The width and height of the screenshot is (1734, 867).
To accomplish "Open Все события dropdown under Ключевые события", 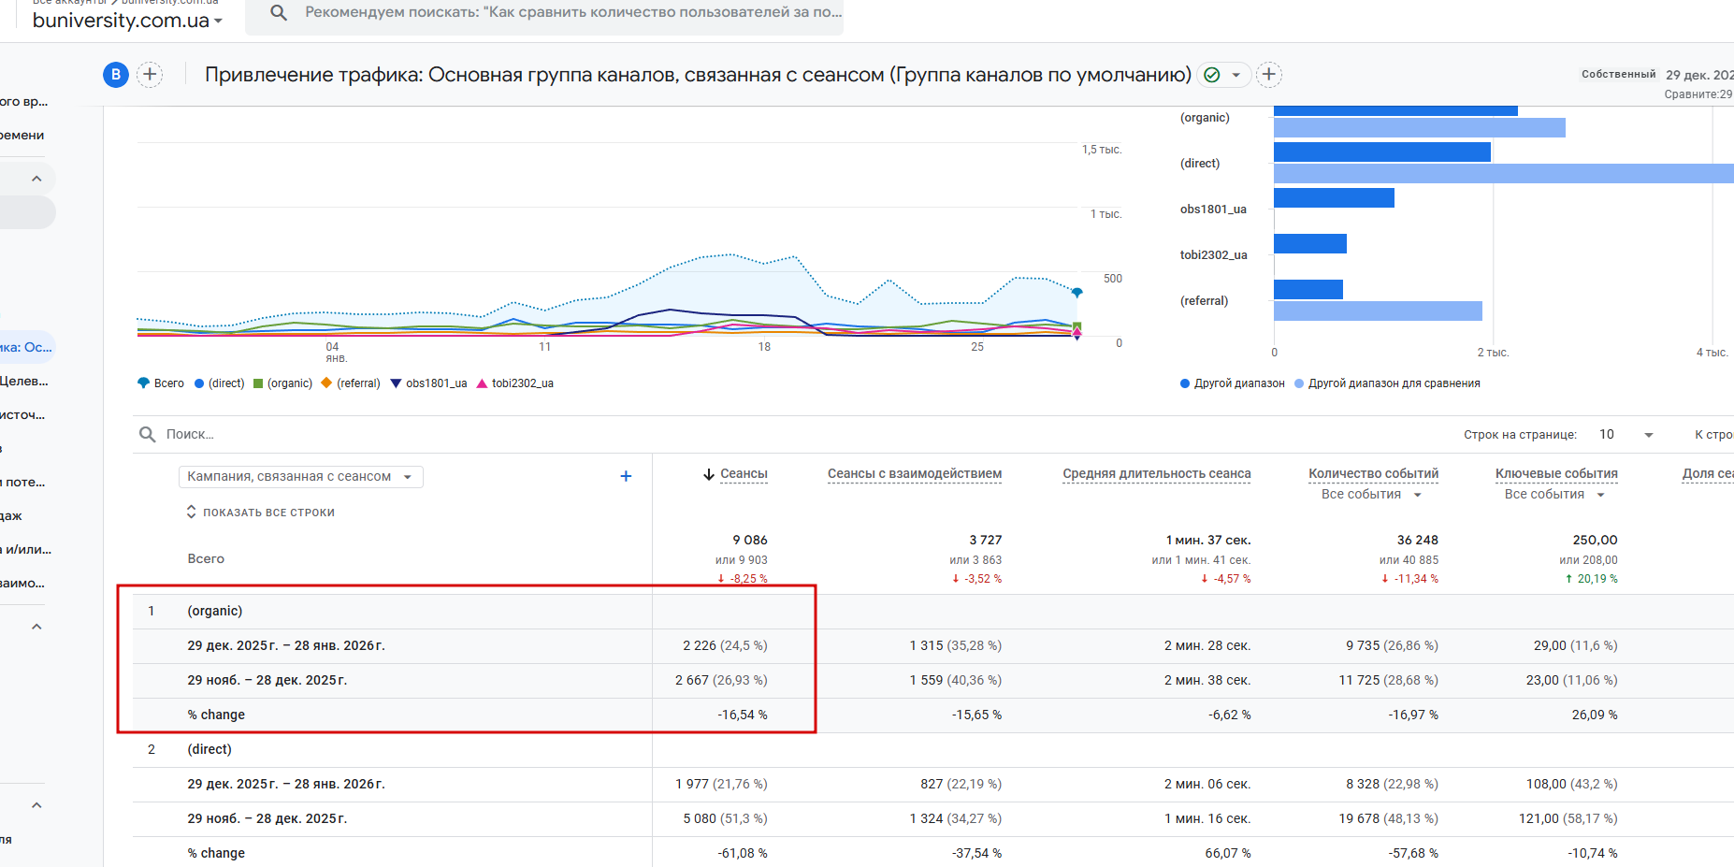I will 1555,495.
